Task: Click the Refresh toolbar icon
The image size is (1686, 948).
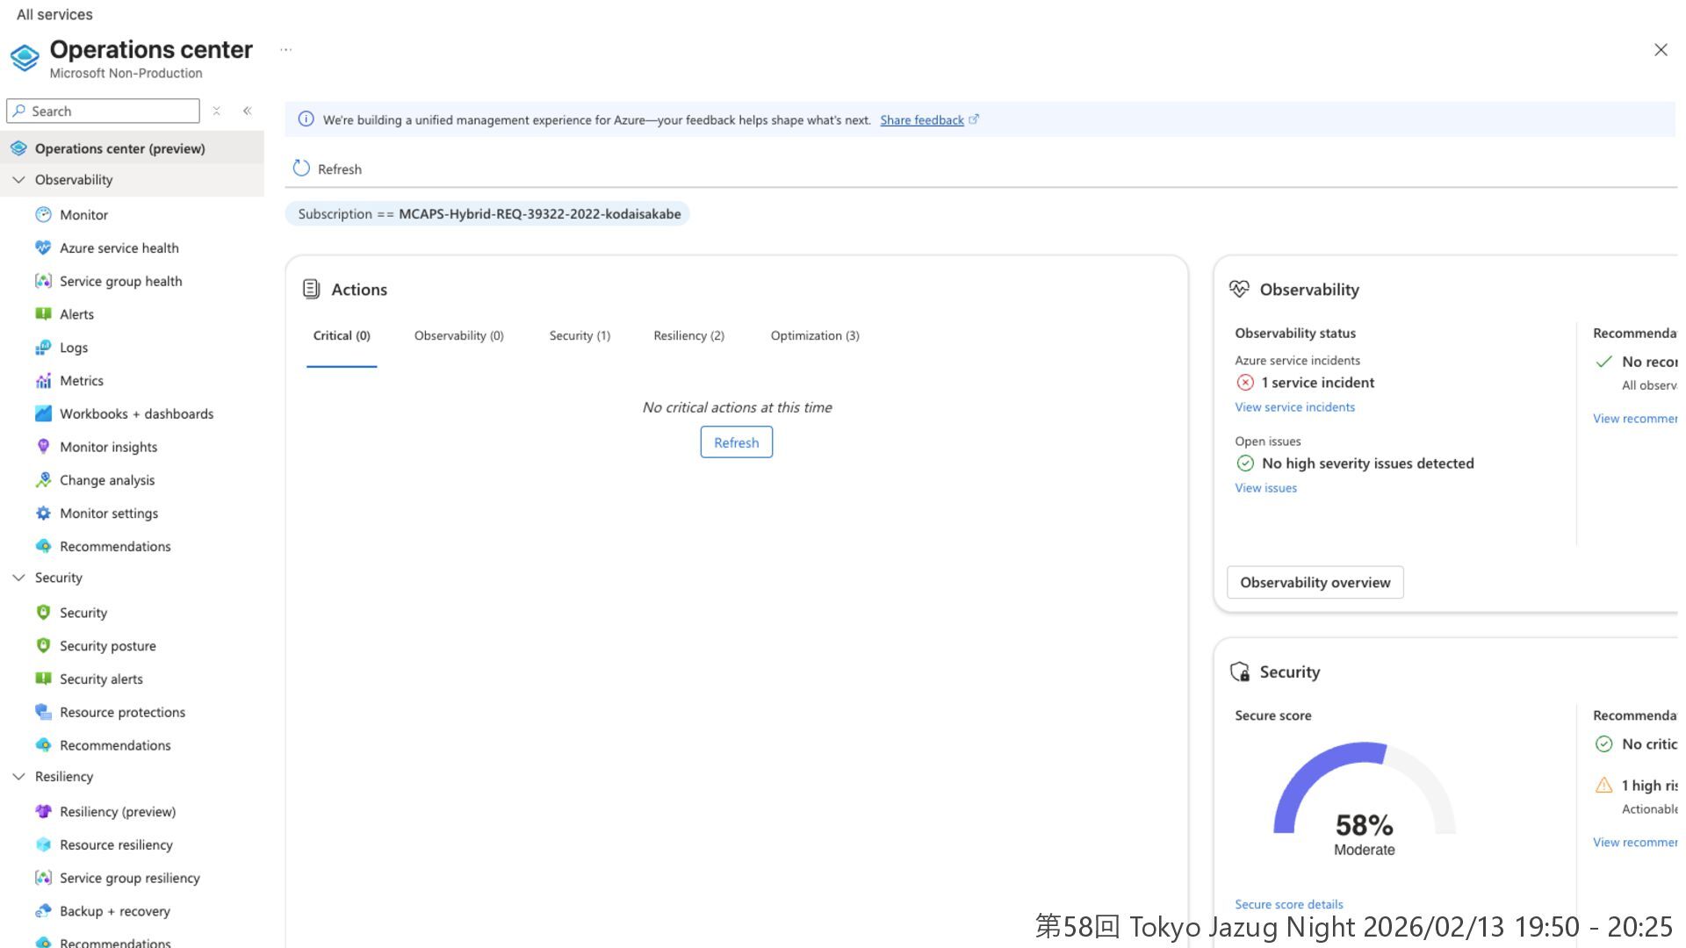Action: [x=301, y=169]
